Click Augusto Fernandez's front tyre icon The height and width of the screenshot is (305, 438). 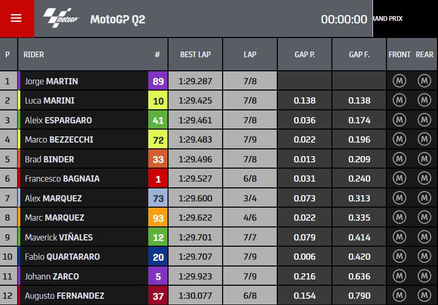(x=399, y=295)
